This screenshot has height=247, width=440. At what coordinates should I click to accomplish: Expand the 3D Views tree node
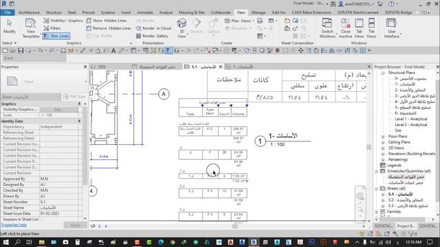383,148
